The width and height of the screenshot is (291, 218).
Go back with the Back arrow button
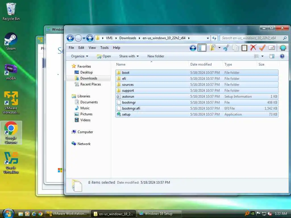70,38
